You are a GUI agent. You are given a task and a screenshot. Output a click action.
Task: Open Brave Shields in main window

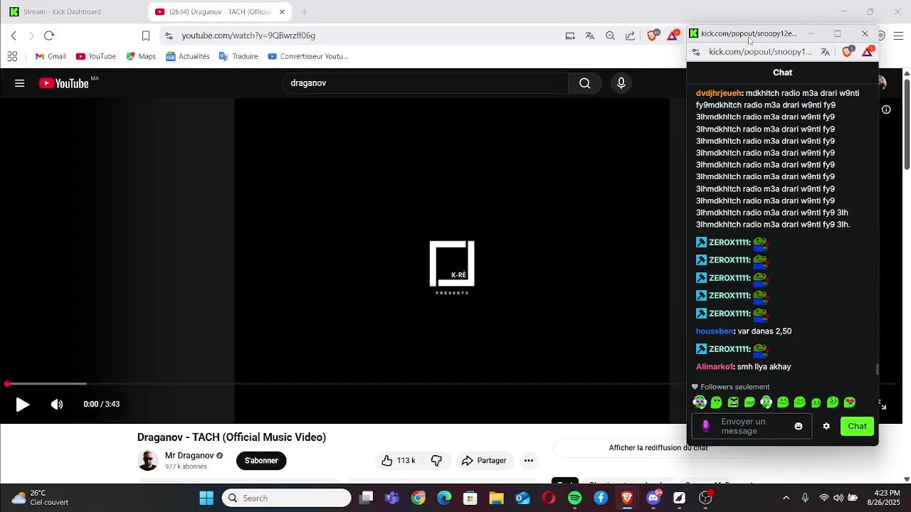pos(653,35)
